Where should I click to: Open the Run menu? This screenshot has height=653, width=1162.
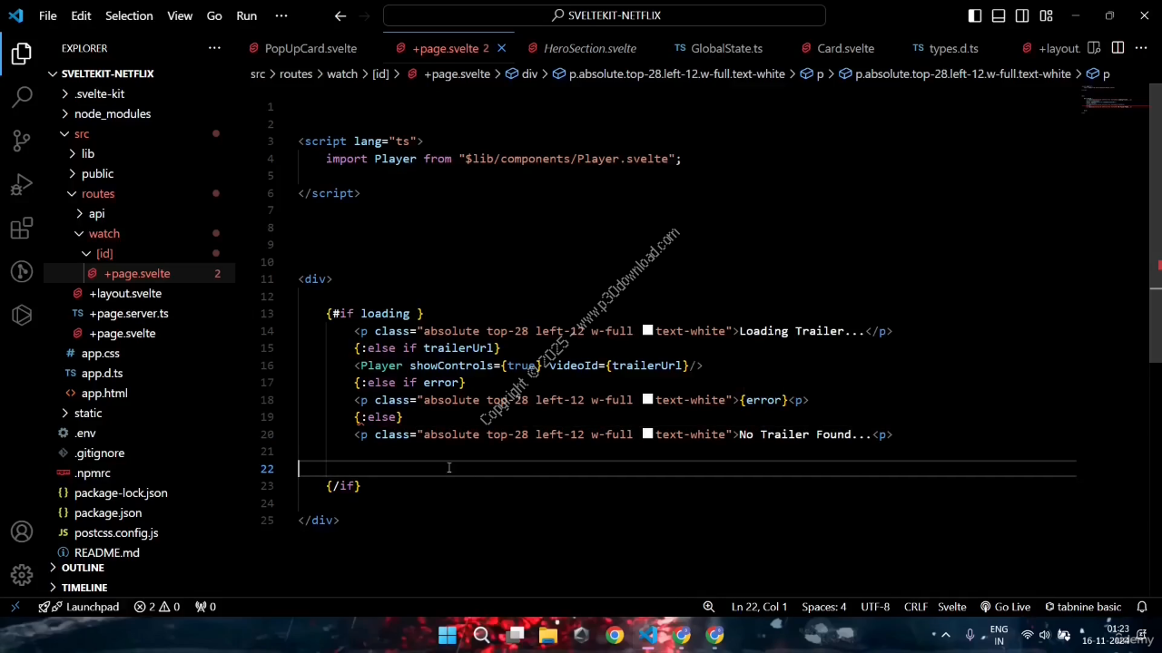pos(246,15)
